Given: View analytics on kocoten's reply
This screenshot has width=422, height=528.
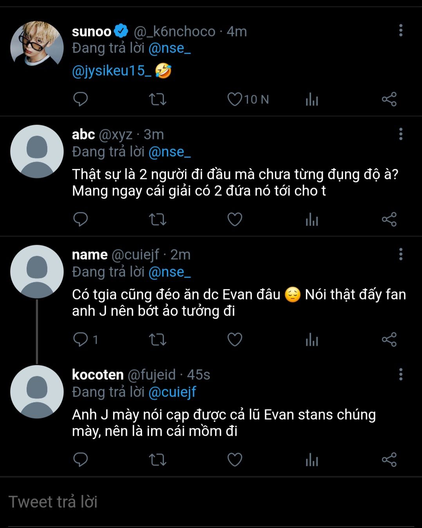Looking at the screenshot, I should pyautogui.click(x=312, y=460).
